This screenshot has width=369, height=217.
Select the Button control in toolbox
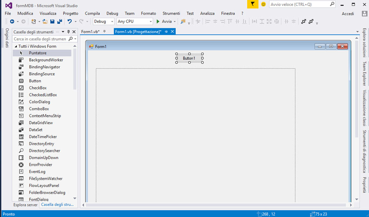pos(42,81)
